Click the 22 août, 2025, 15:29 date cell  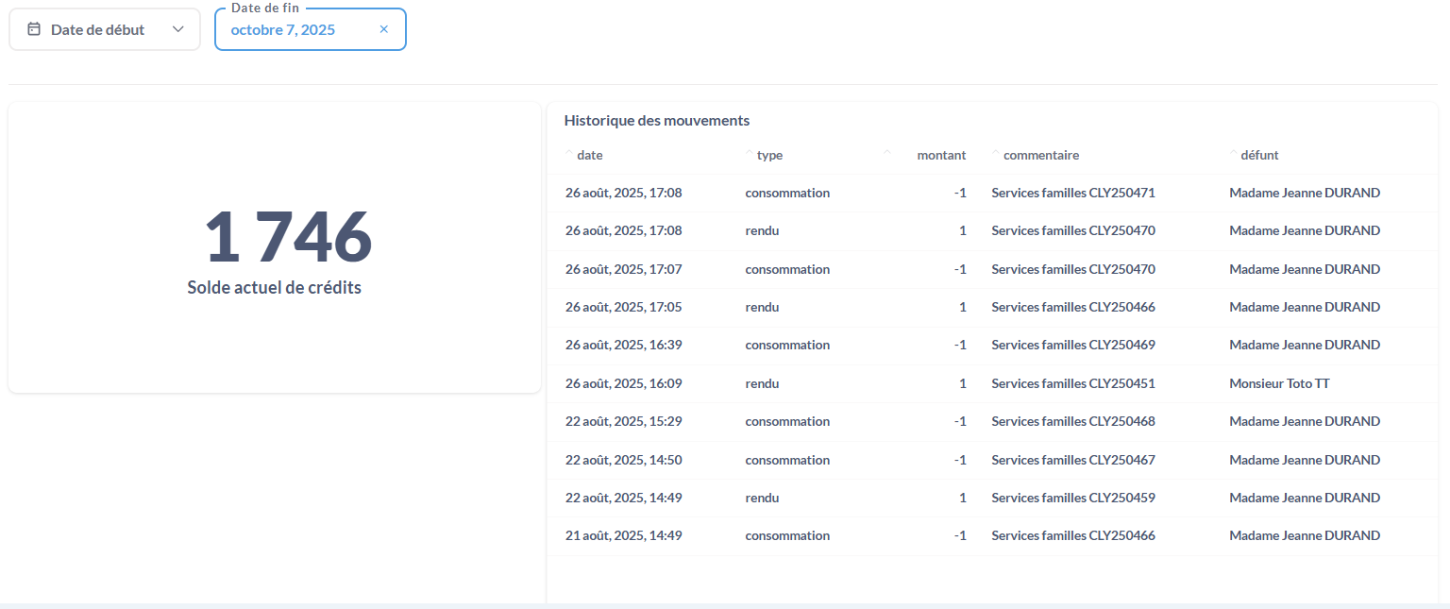(623, 421)
